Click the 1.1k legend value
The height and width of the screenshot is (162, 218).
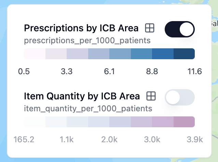(67, 140)
